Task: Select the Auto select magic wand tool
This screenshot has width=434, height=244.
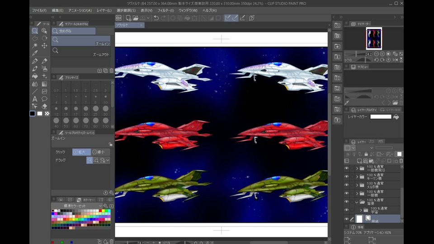Action: [35, 46]
